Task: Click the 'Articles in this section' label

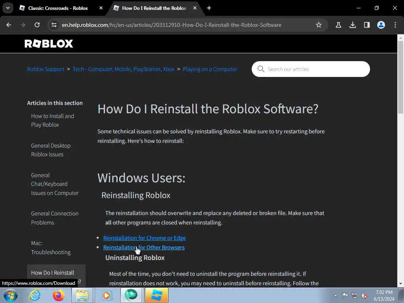Action: pyautogui.click(x=55, y=103)
